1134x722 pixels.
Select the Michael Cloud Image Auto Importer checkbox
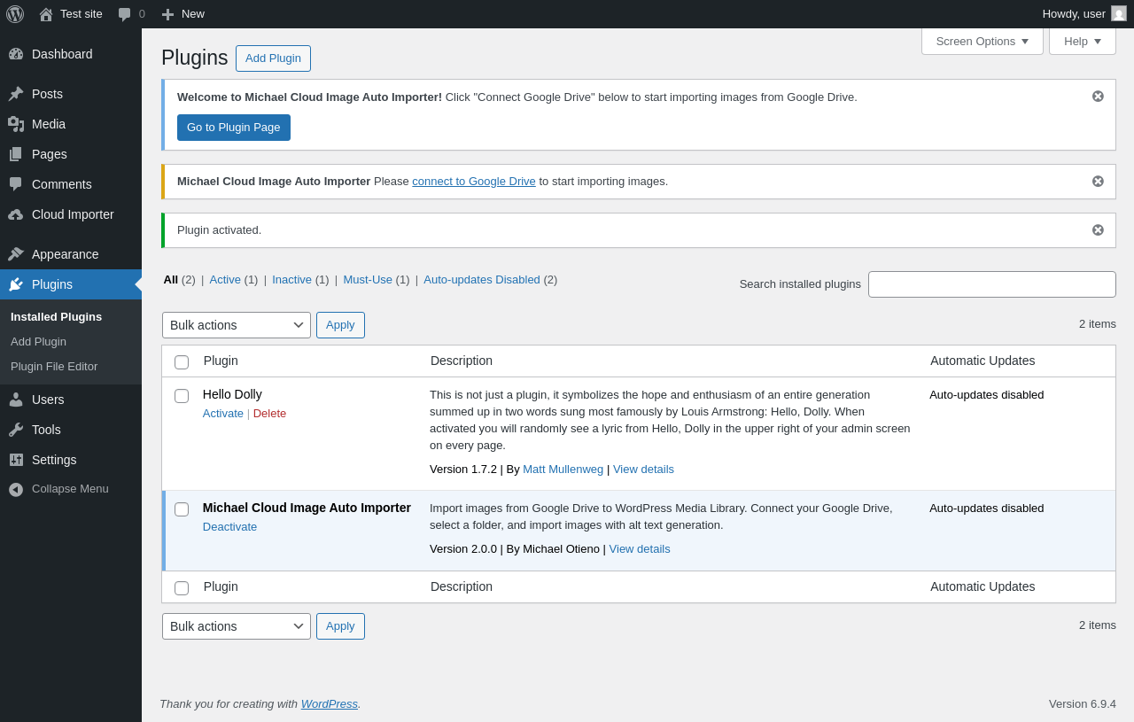[x=182, y=509]
